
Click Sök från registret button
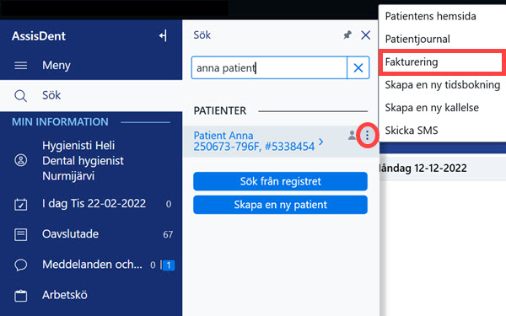click(x=281, y=181)
